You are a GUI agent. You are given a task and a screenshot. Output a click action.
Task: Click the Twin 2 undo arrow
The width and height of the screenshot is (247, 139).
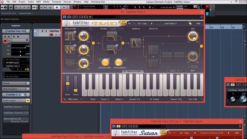pos(130,23)
